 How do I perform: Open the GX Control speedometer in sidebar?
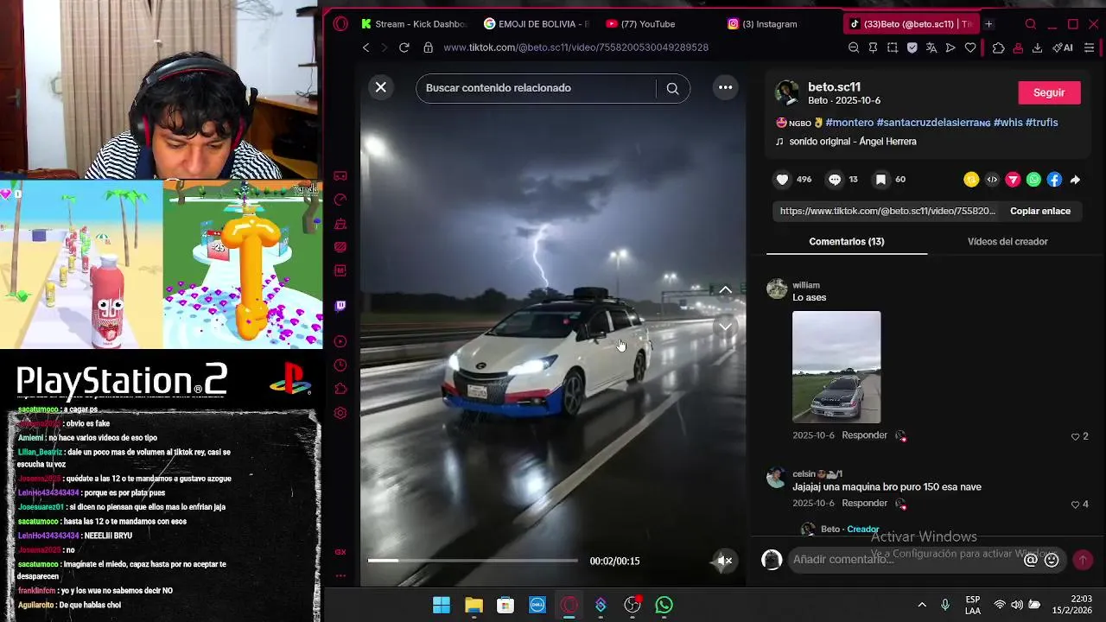tap(340, 200)
